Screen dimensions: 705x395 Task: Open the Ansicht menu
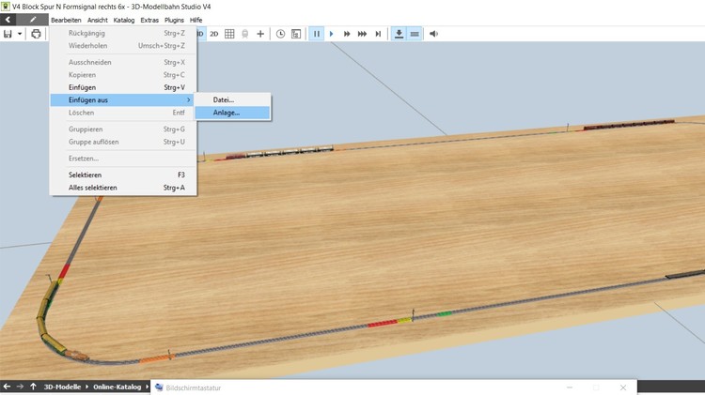[98, 20]
